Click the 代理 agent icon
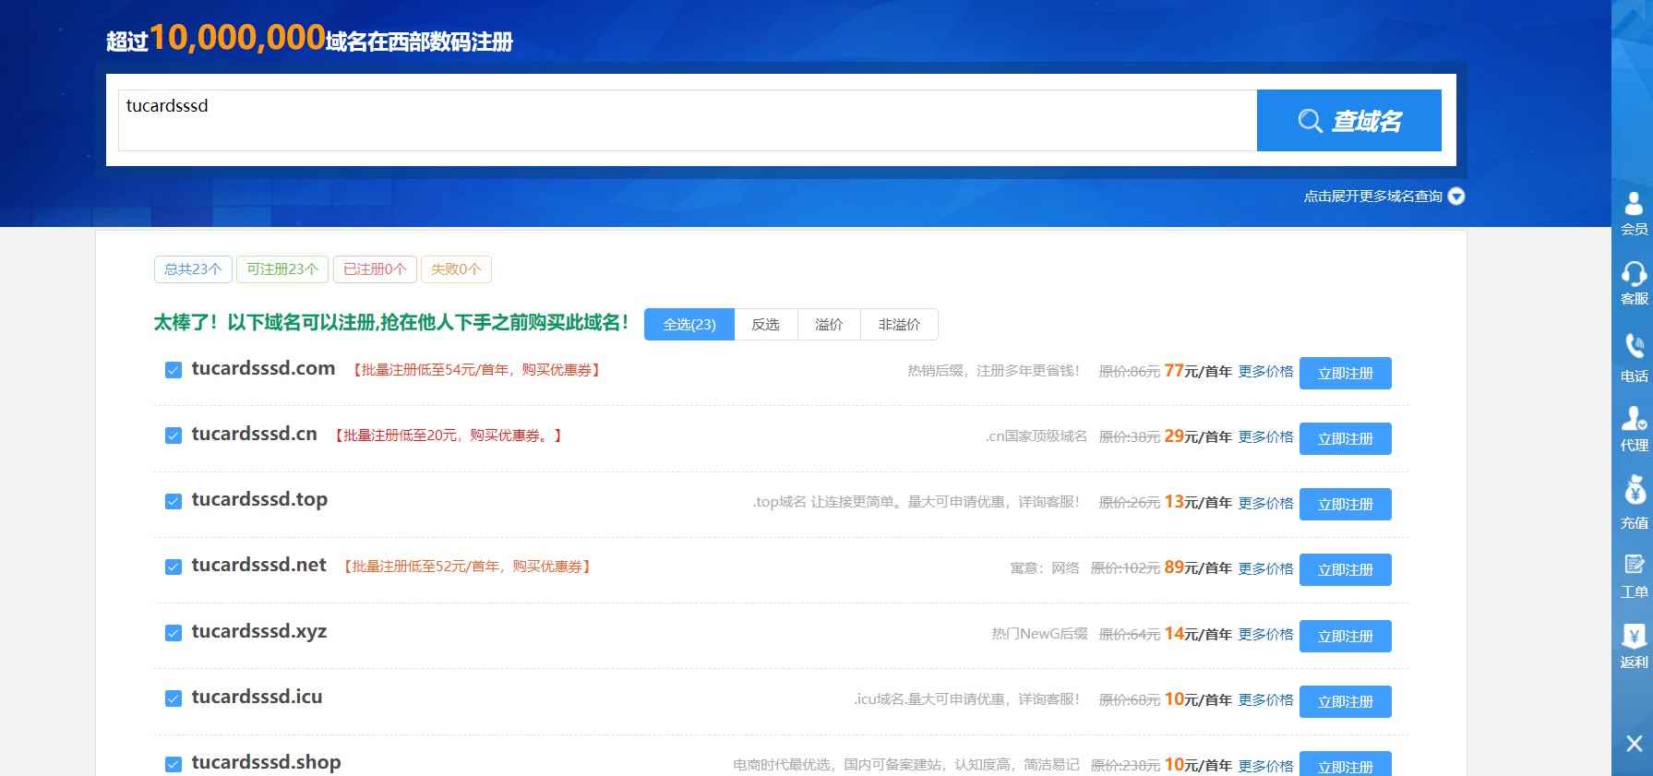Image resolution: width=1653 pixels, height=776 pixels. 1633,420
